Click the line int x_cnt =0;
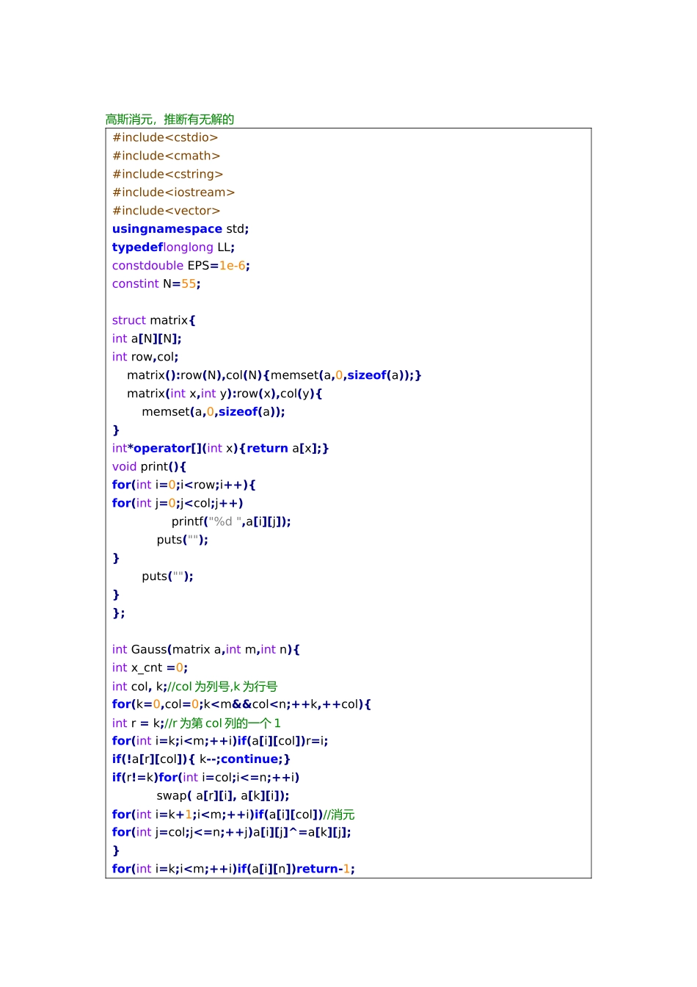 click(150, 668)
